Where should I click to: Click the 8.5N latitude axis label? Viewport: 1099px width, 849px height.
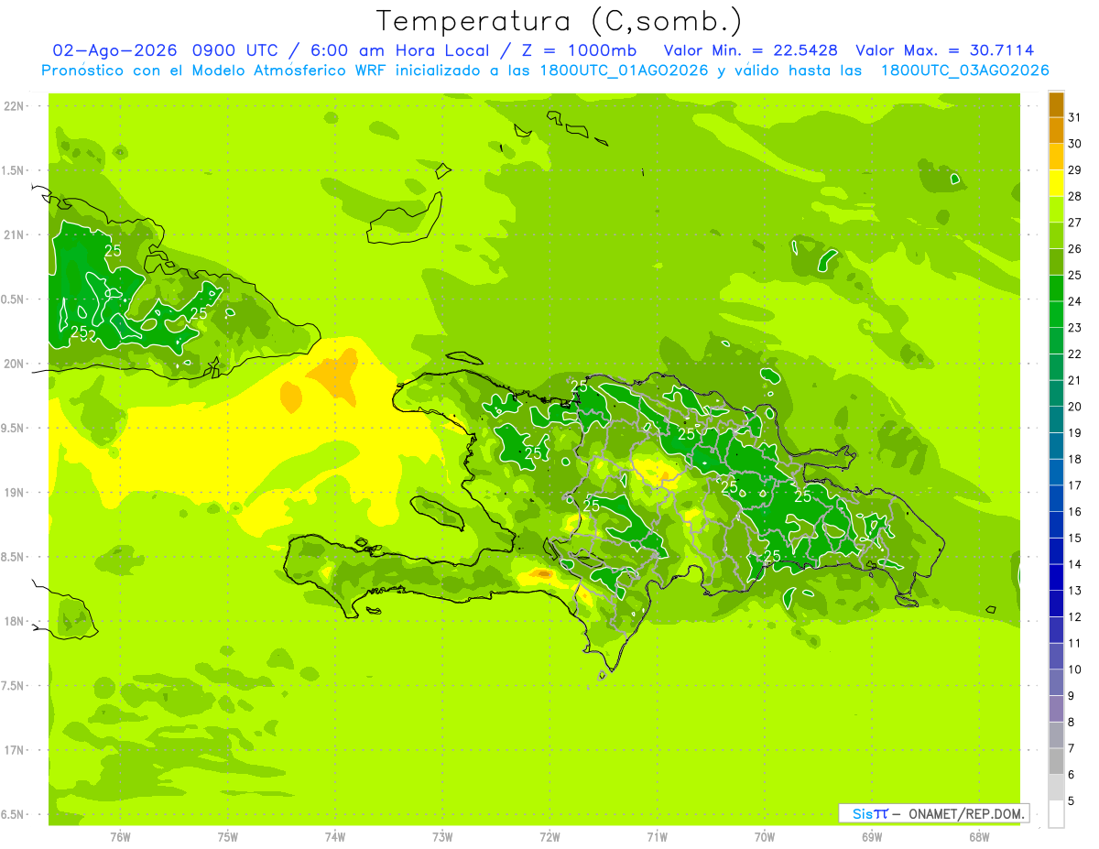tap(13, 557)
